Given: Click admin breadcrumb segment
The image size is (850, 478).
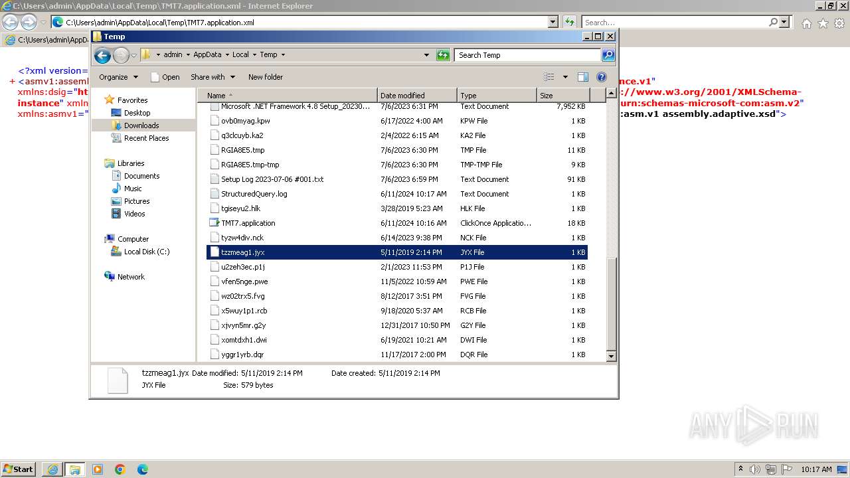Looking at the screenshot, I should tap(173, 55).
